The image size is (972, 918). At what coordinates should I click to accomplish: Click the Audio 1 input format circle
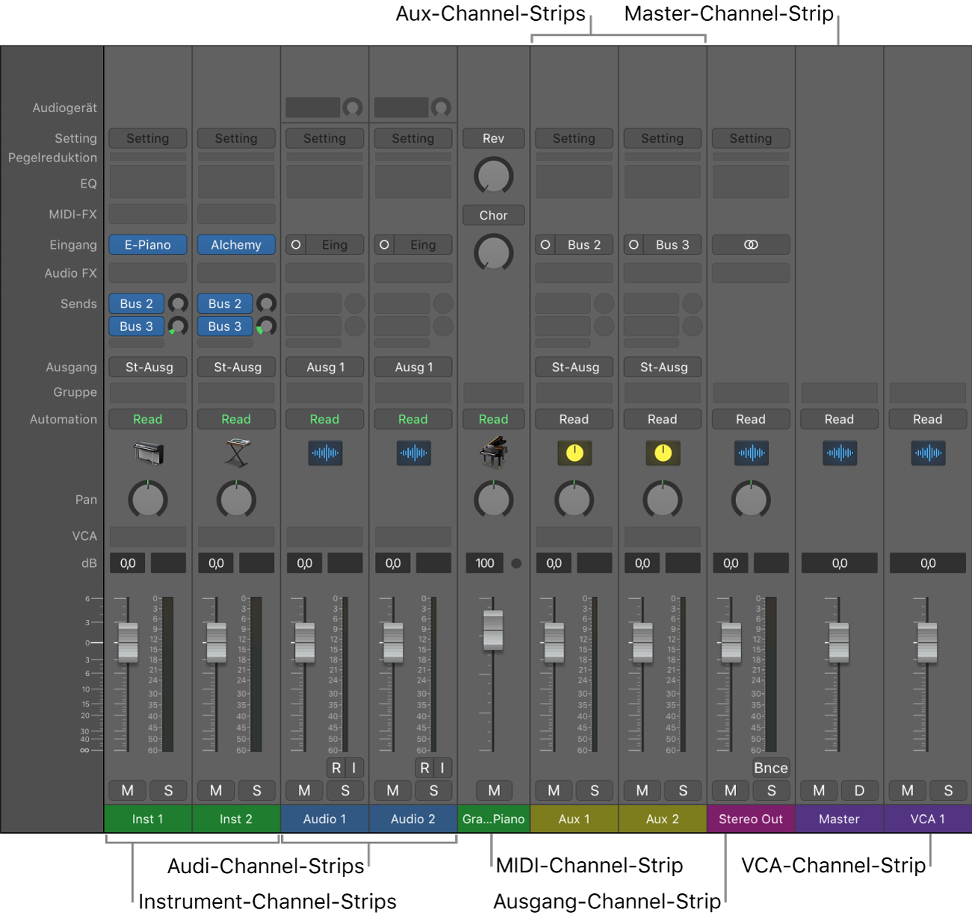tap(296, 245)
